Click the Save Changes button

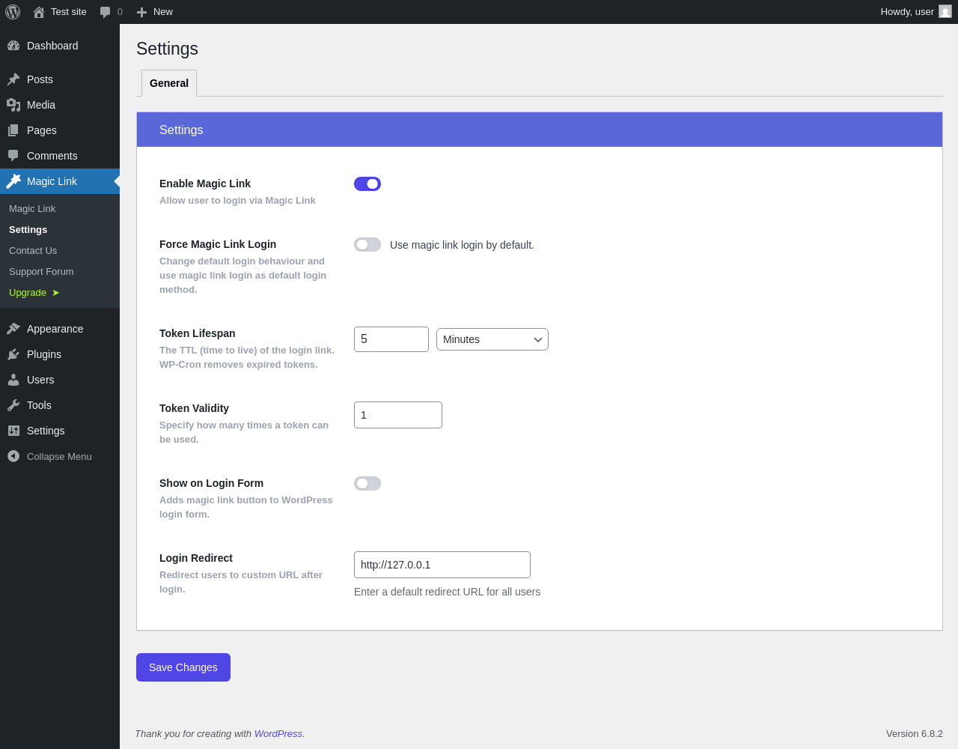point(183,667)
